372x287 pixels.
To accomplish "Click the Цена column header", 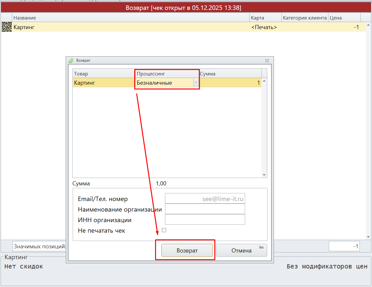I will tap(344, 18).
